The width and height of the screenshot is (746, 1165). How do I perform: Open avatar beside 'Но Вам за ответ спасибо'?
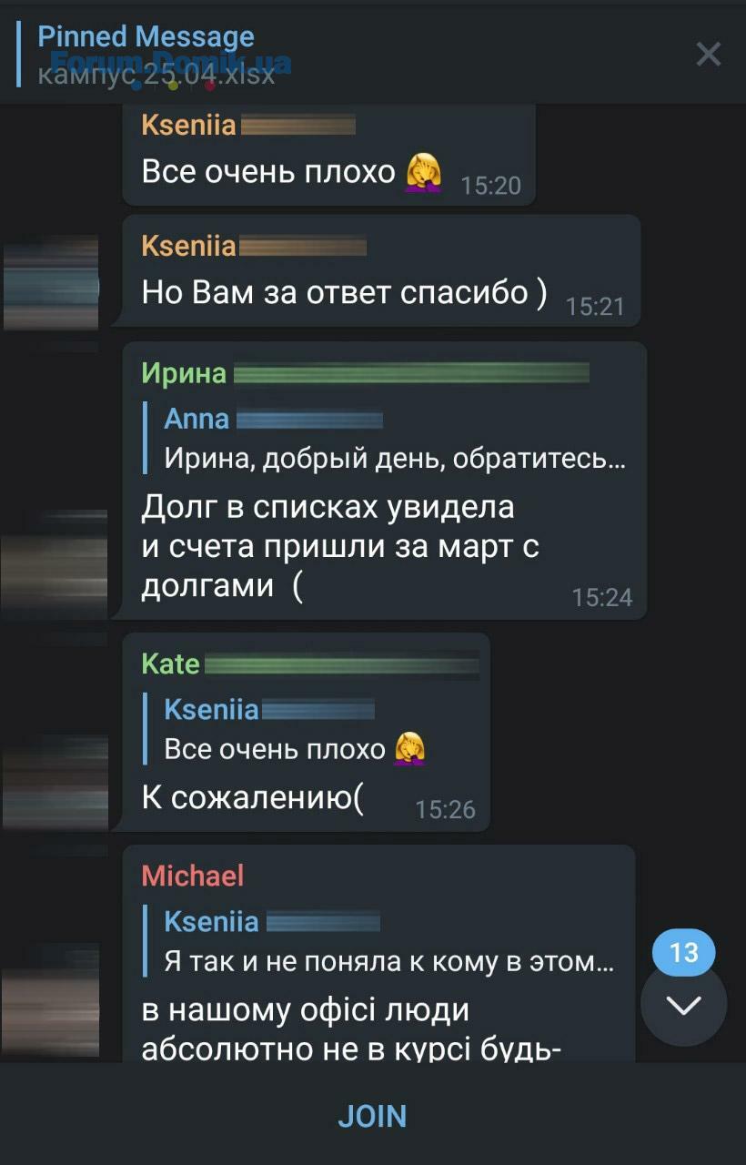point(51,282)
